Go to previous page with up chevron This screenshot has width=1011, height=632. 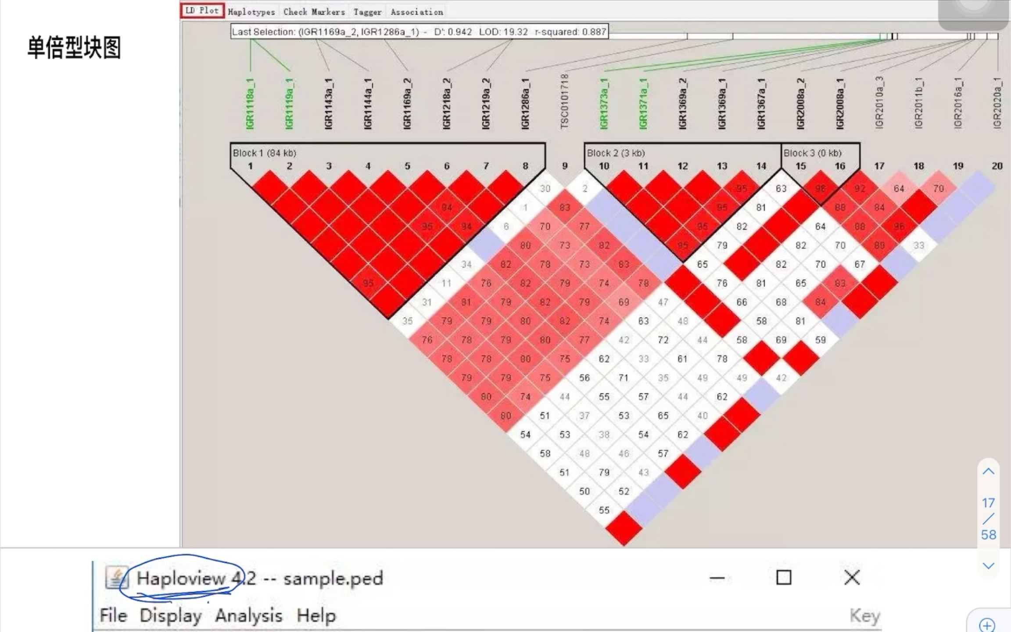pyautogui.click(x=988, y=471)
